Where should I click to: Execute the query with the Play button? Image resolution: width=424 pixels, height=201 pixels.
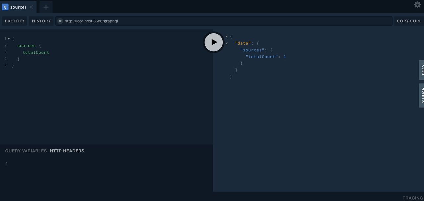pos(213,42)
